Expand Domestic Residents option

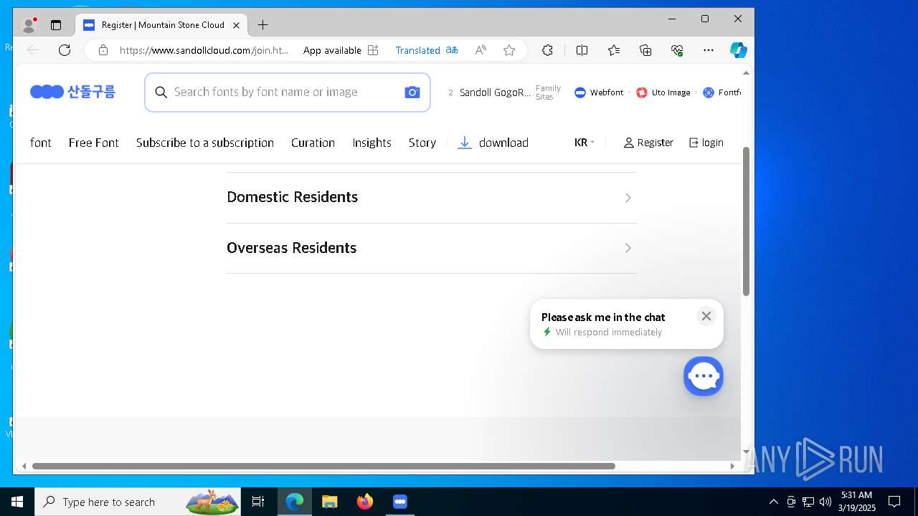[x=432, y=197]
